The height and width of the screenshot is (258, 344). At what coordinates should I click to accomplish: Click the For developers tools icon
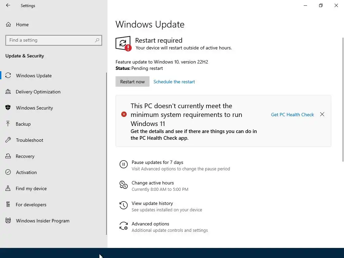8,204
